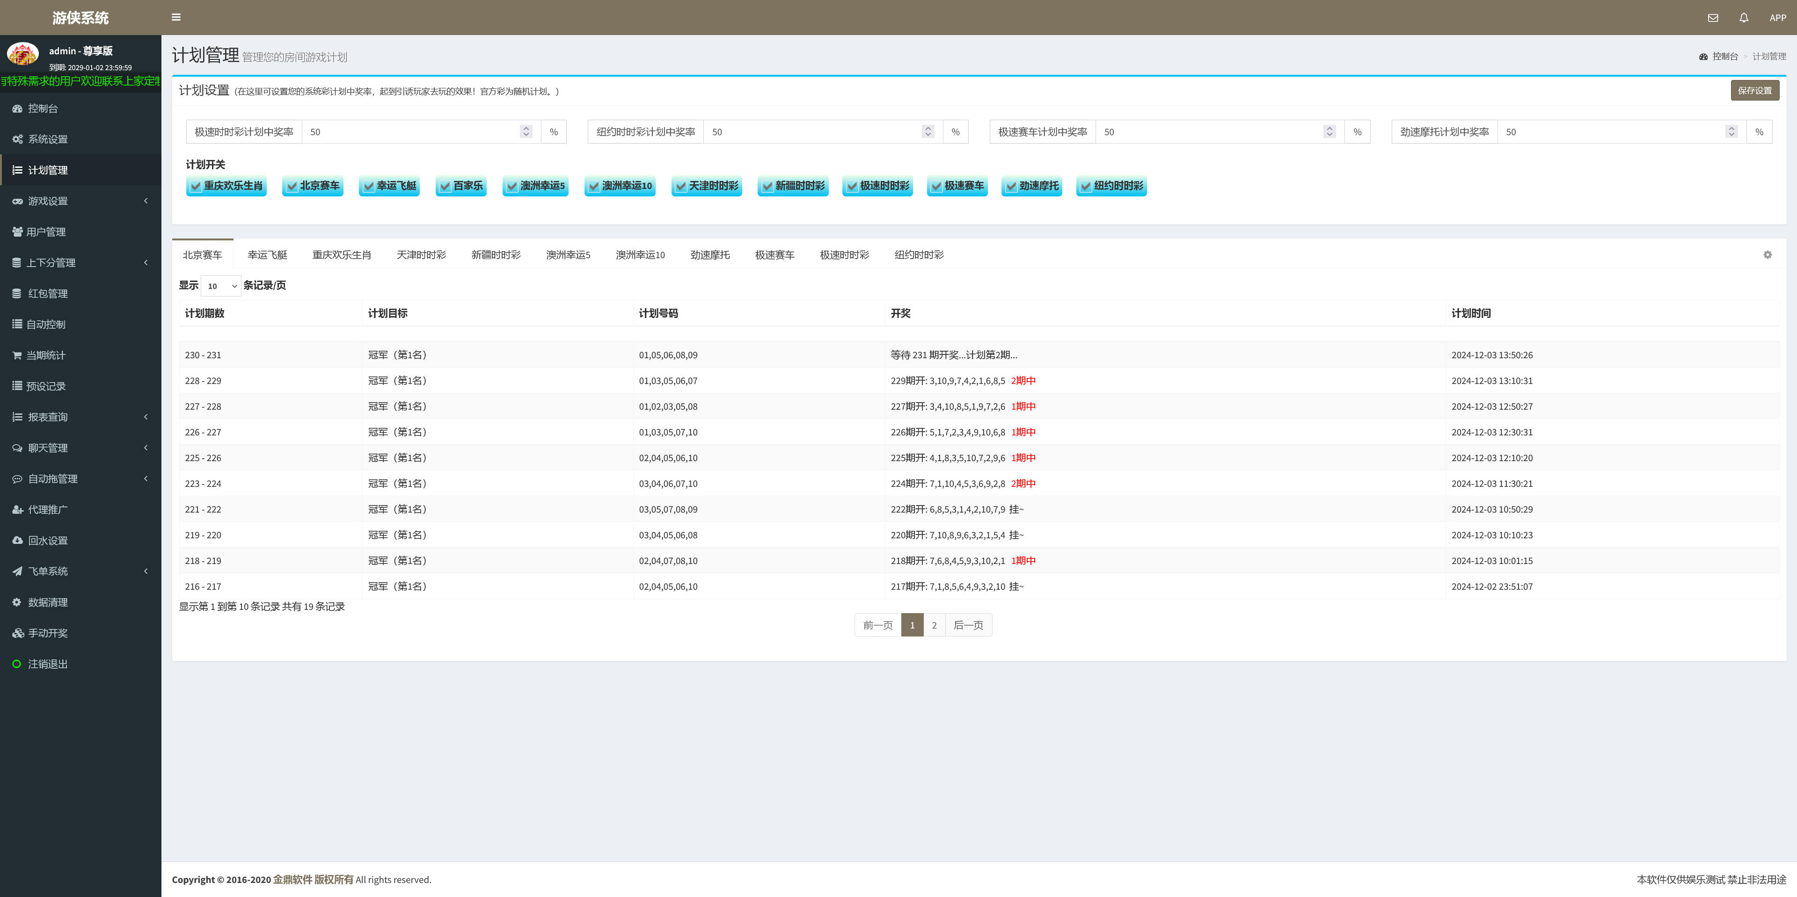Click the hamburger menu toggle icon
The width and height of the screenshot is (1797, 897).
pos(176,17)
